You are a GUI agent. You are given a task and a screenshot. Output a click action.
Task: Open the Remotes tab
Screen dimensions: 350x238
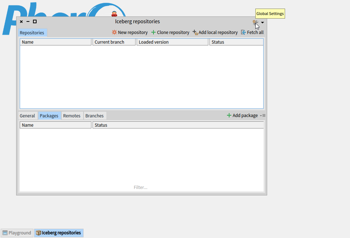click(x=72, y=116)
